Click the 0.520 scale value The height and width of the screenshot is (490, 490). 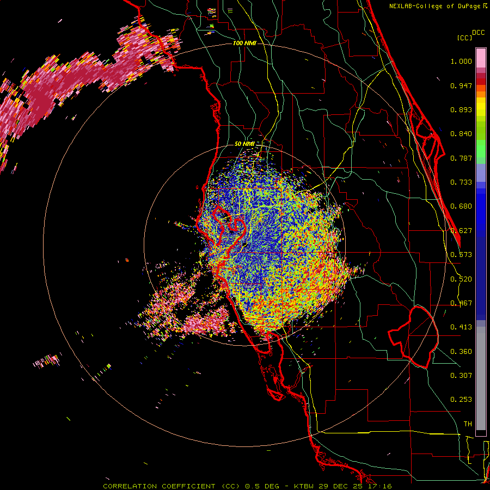pyautogui.click(x=461, y=279)
